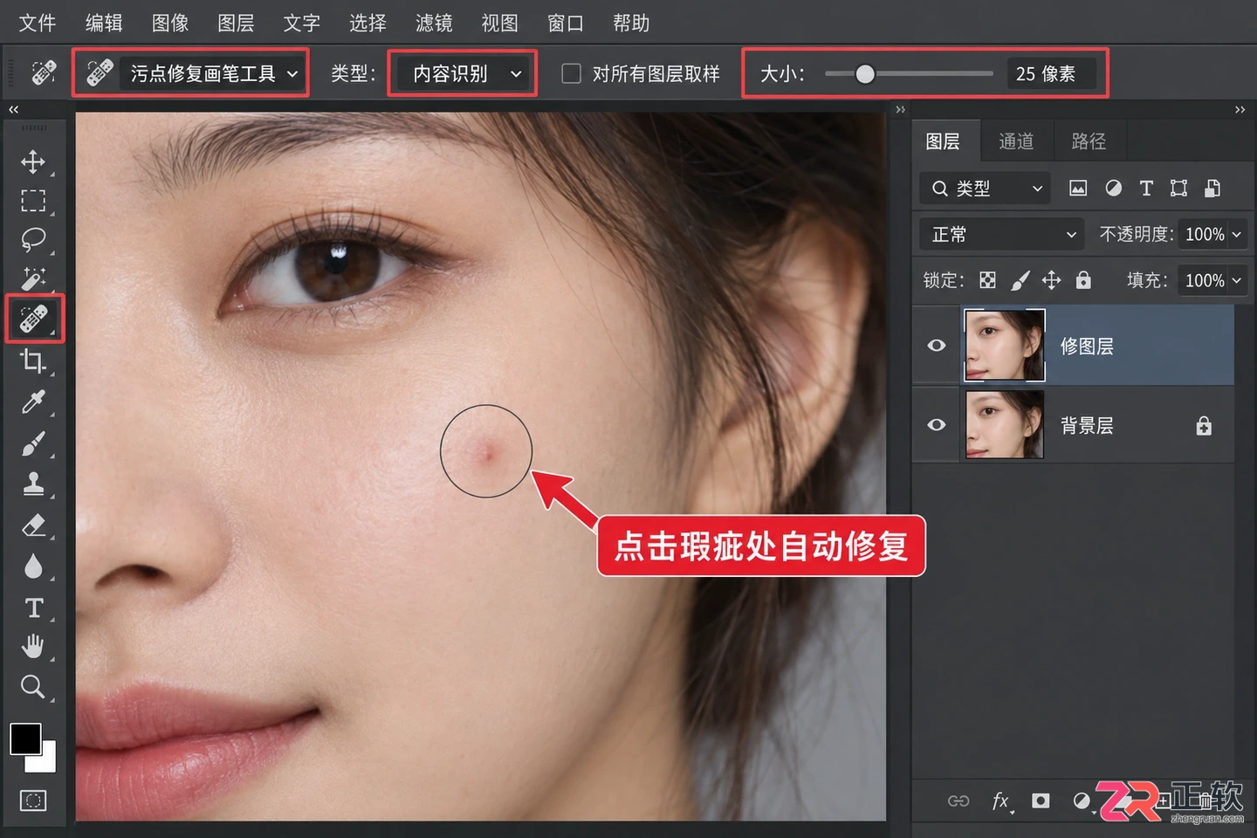This screenshot has height=838, width=1257.
Task: Filter layers by adjustment layer icon
Action: pos(1113,188)
